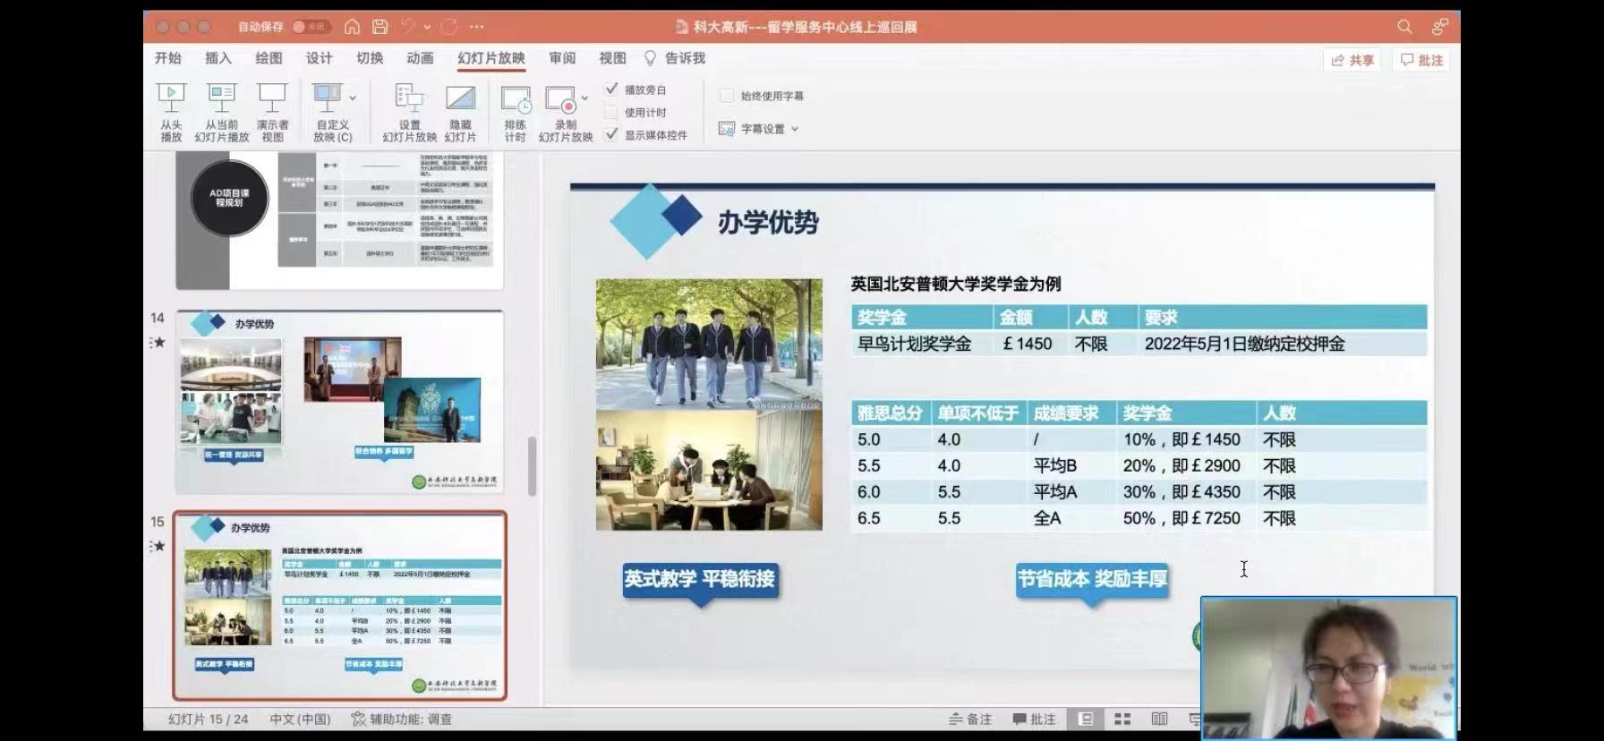Click 排练计时 rehearse timings icon
Viewport: 1604px width, 741px height.
pyautogui.click(x=515, y=99)
